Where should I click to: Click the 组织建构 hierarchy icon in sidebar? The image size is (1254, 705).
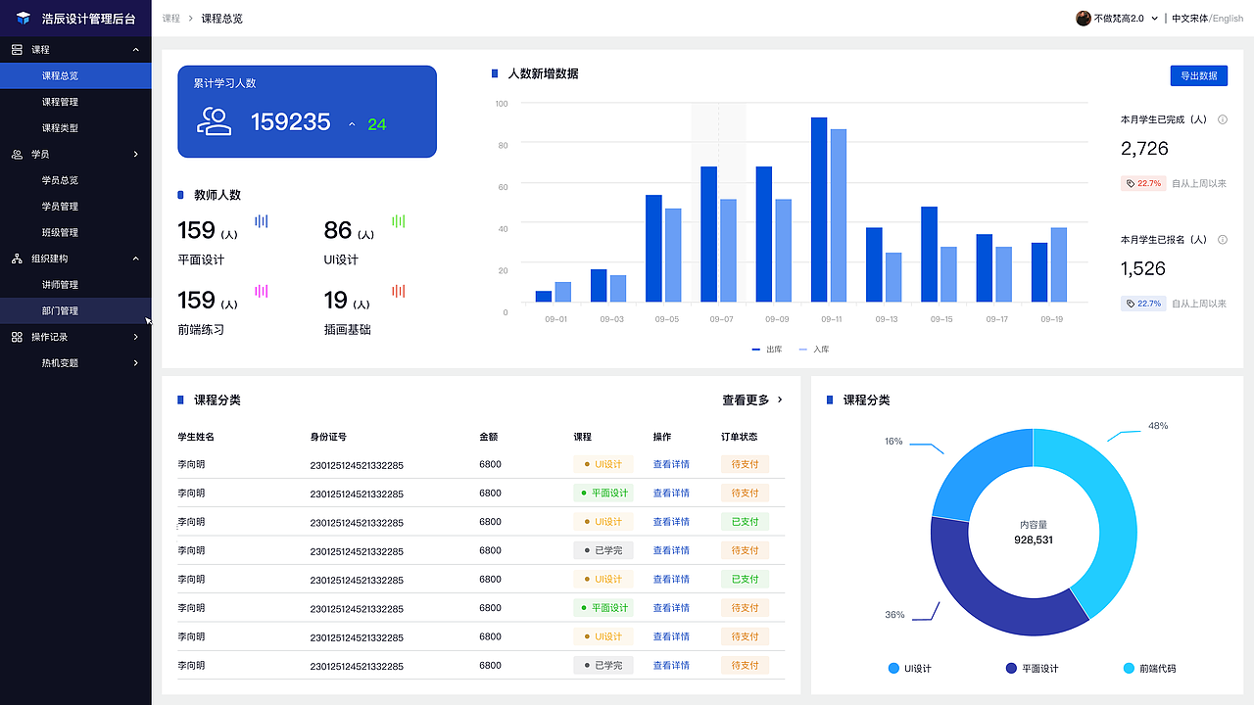[17, 258]
